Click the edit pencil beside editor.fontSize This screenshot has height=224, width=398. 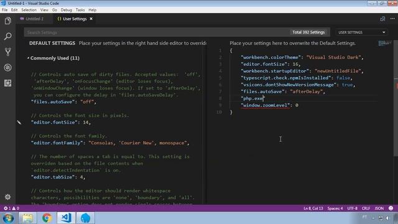coord(19,123)
